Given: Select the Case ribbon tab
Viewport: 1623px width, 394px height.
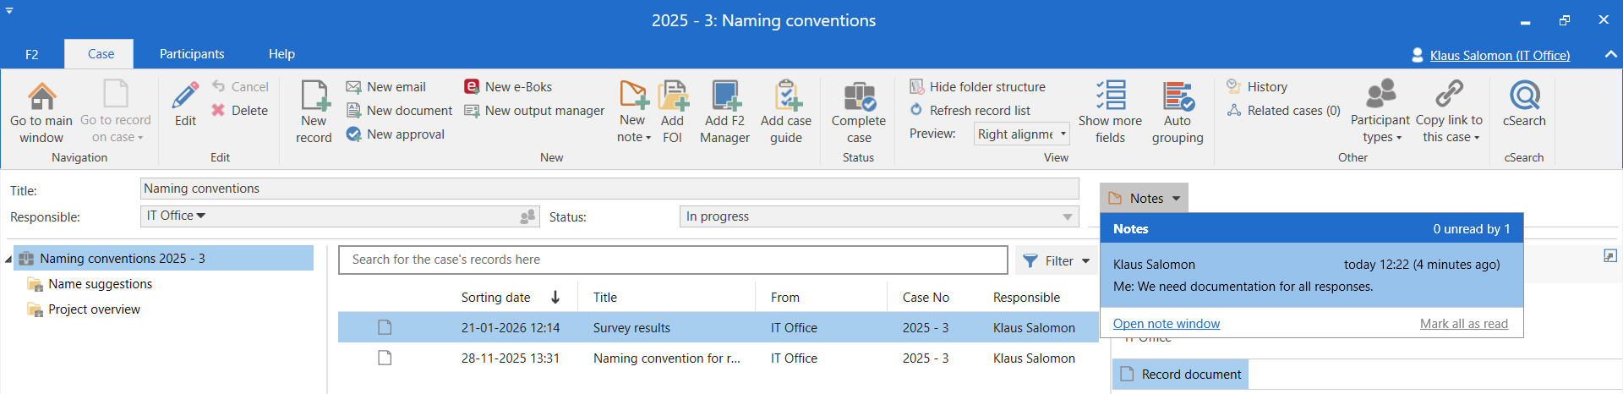Looking at the screenshot, I should pos(101,54).
